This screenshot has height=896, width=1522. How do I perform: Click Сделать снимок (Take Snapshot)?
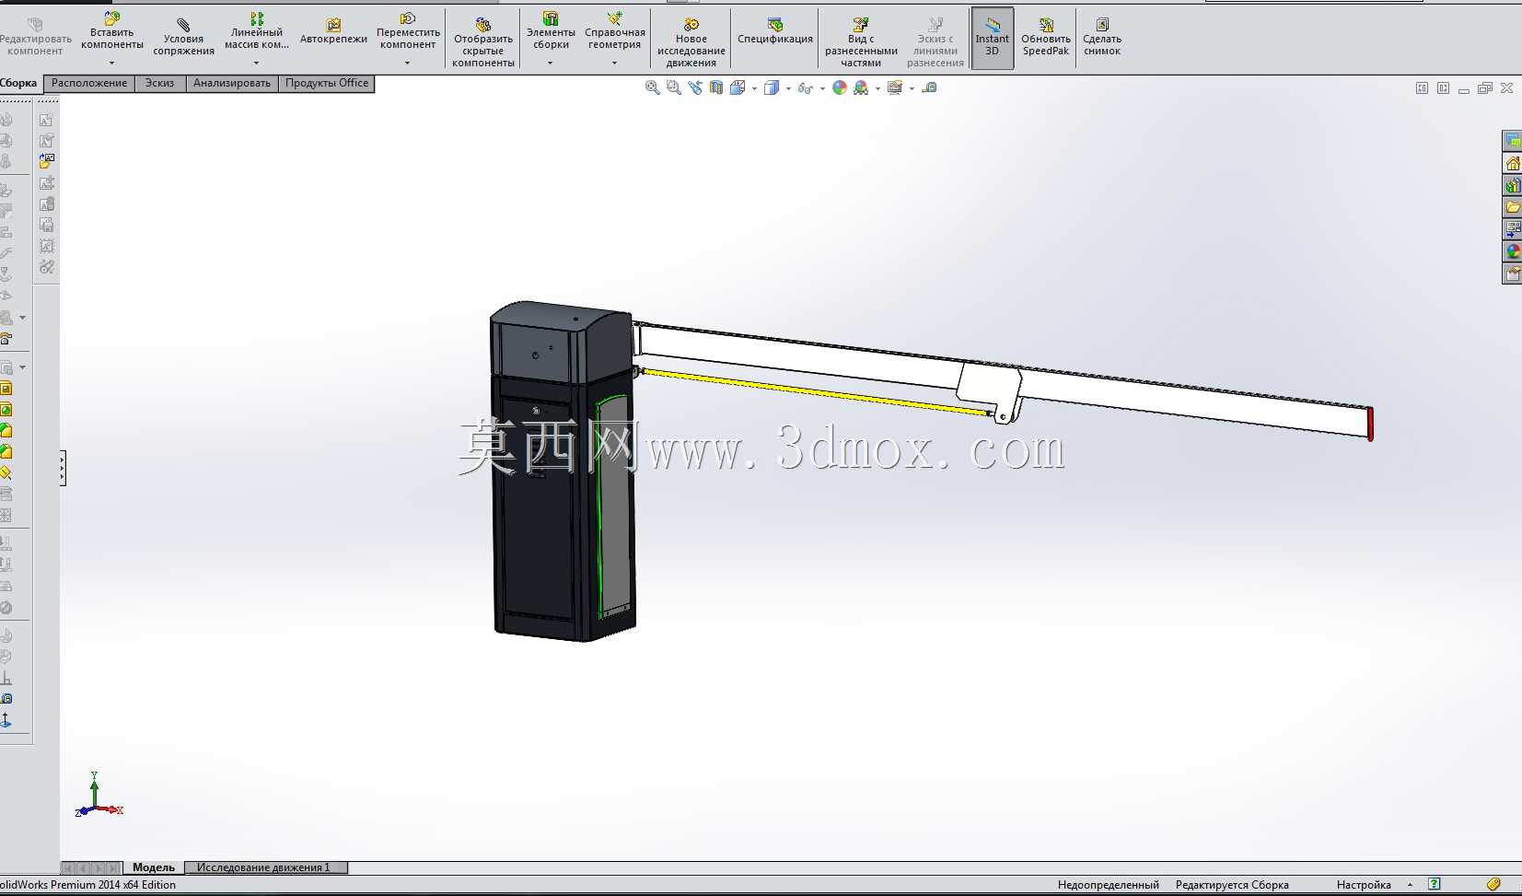tap(1102, 38)
